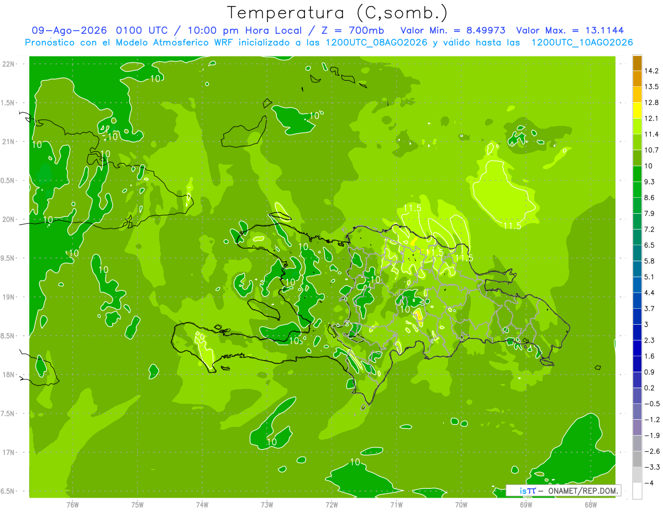Click the '73W' longitude axis label

(x=267, y=504)
